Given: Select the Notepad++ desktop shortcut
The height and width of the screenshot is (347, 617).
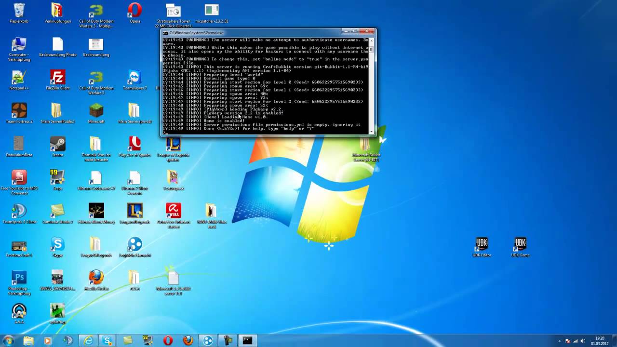Looking at the screenshot, I should click(19, 80).
